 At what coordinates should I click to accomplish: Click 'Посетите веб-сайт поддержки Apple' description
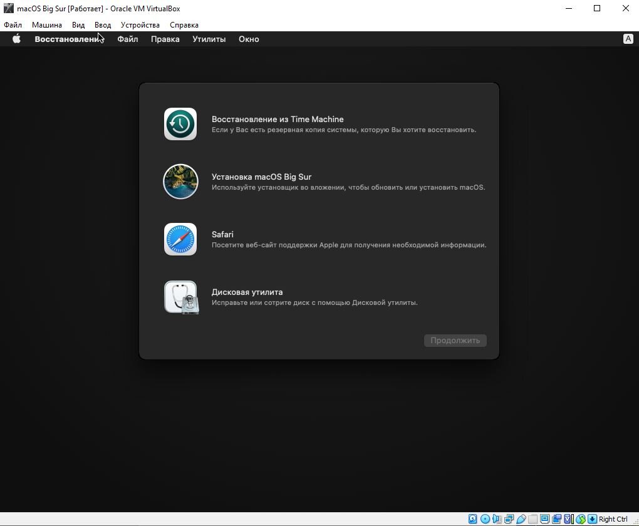tap(349, 245)
